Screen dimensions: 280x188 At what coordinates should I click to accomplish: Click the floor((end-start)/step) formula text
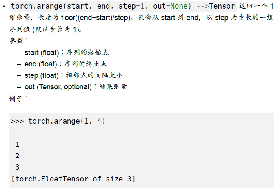[x=96, y=18]
